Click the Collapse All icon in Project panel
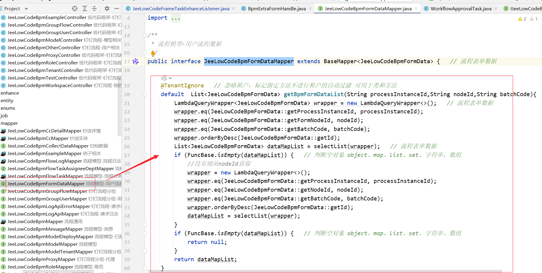The image size is (542, 273). pyautogui.click(x=94, y=8)
